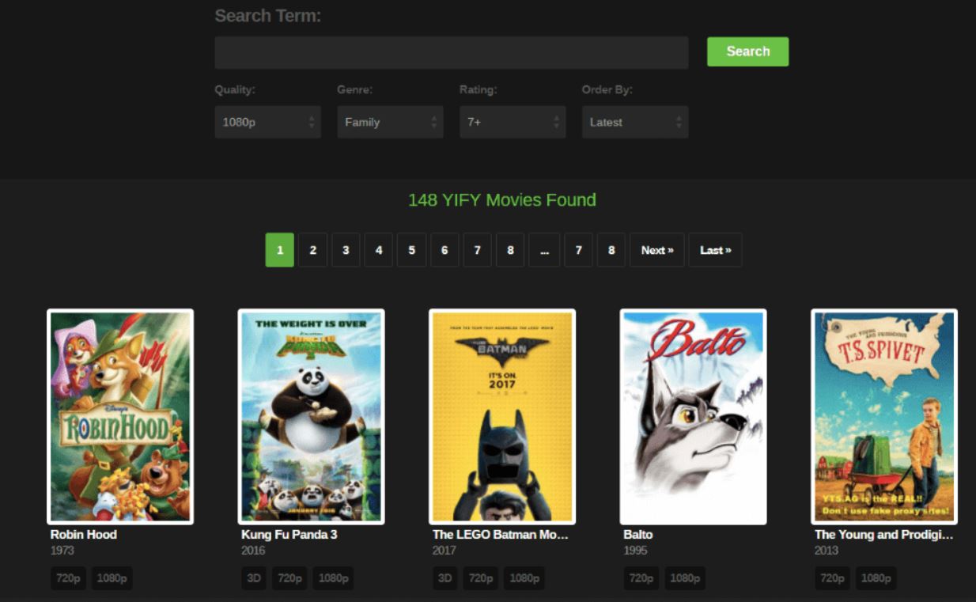Viewport: 976px width, 602px height.
Task: Click the year 2017 under LEGO Batman
Action: pos(444,551)
